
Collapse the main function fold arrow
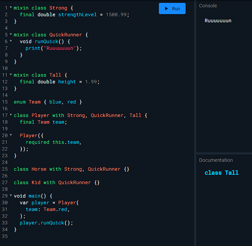(11, 195)
